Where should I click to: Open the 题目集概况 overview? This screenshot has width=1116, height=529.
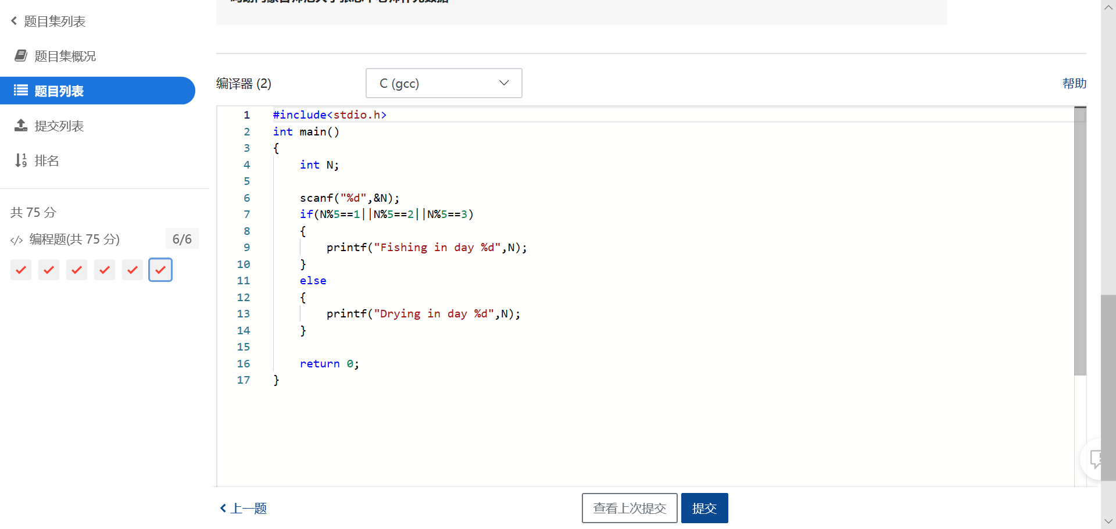pos(65,56)
